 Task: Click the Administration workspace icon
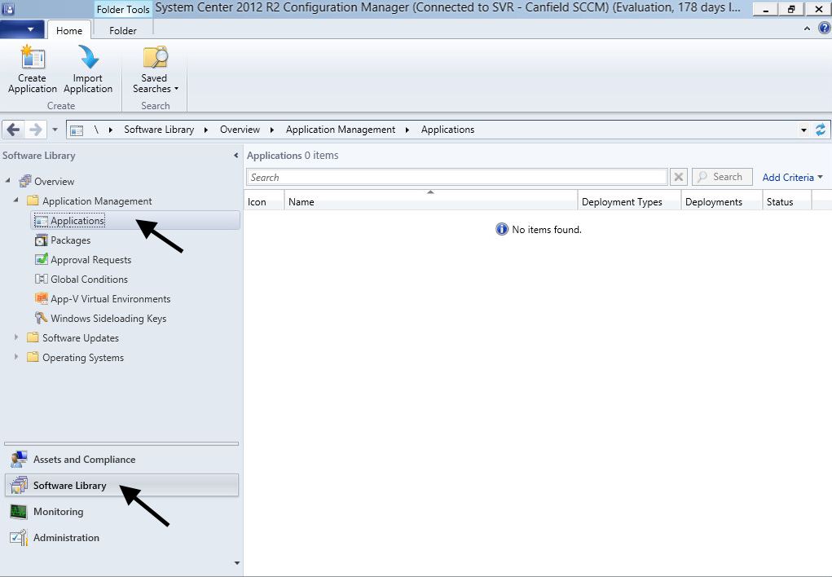19,538
